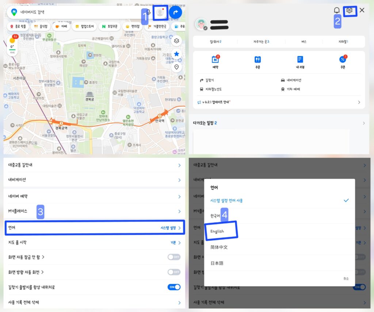Open the 다가오는 일정 section chevron
Screen dimensions: 374x312
[x=363, y=123]
